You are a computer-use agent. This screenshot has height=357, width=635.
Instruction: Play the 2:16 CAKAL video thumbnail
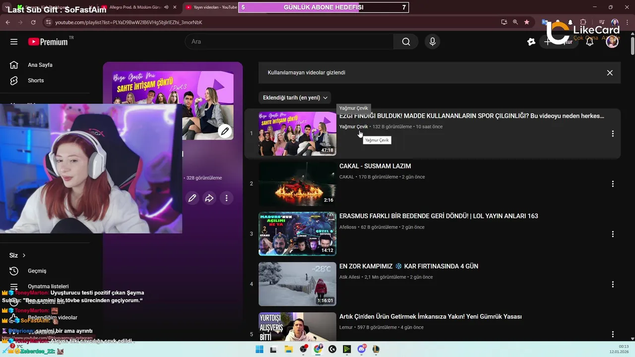pos(297,183)
